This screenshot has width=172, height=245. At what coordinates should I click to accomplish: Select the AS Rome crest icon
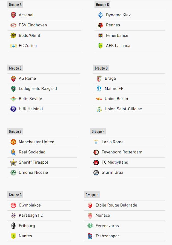[13, 78]
